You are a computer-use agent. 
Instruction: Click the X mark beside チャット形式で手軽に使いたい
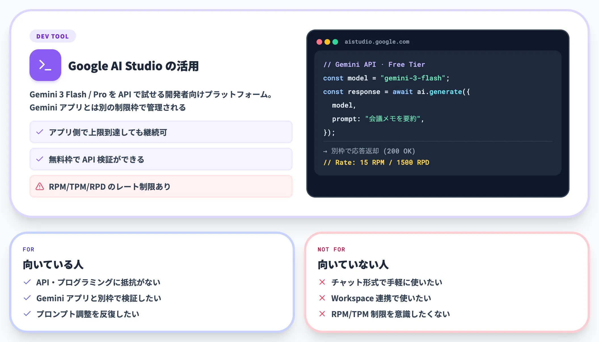322,282
